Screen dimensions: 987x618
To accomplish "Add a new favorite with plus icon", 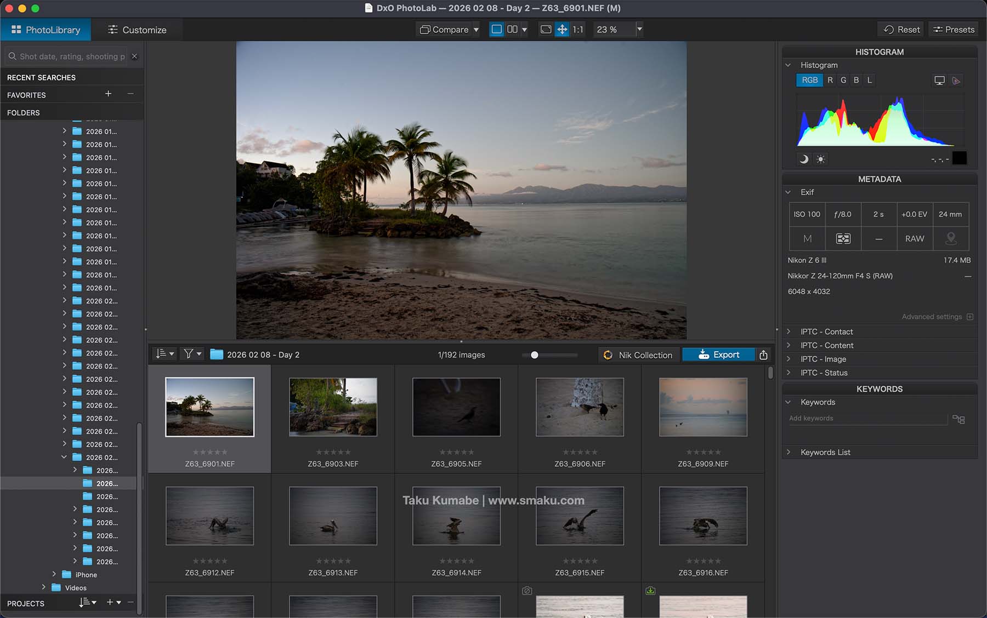I will coord(108,94).
